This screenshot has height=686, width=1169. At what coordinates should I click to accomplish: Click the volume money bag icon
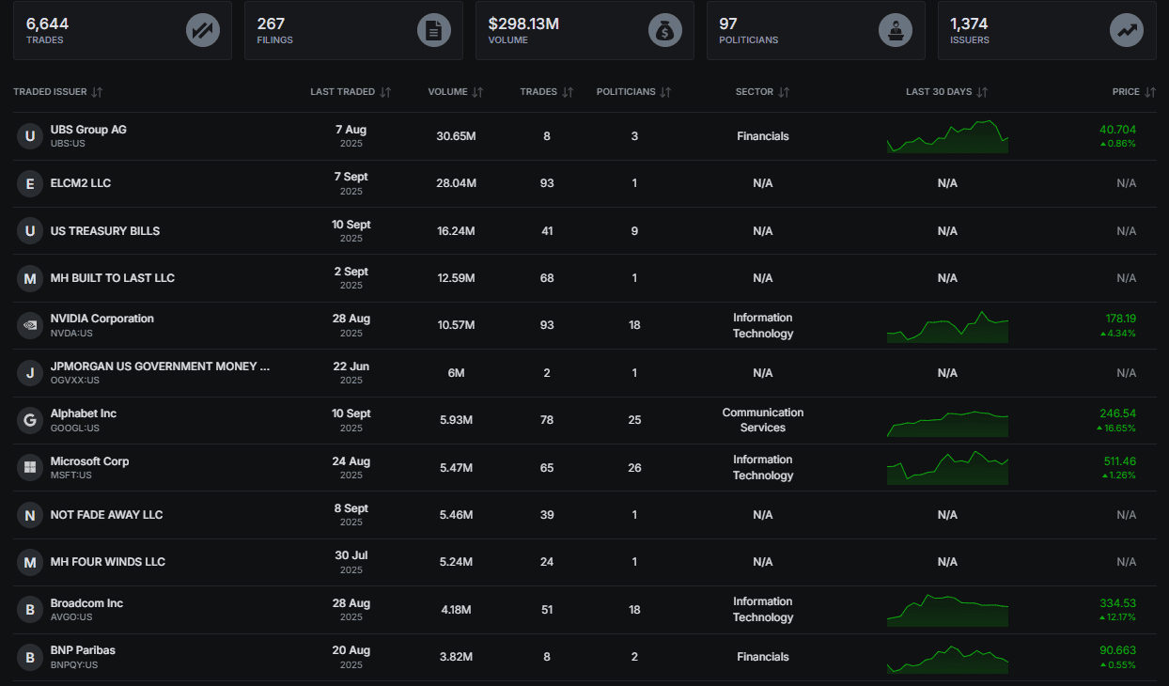[x=664, y=30]
